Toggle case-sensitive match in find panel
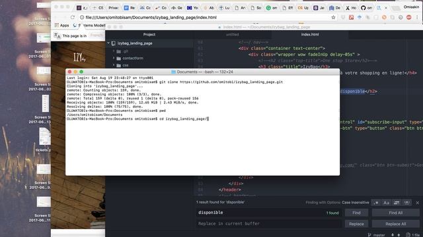 (386, 203)
